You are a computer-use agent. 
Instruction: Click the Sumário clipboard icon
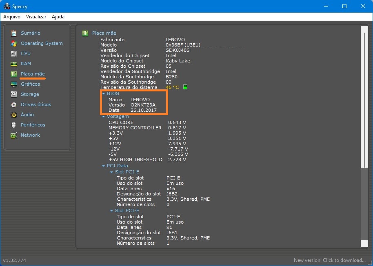coord(14,33)
